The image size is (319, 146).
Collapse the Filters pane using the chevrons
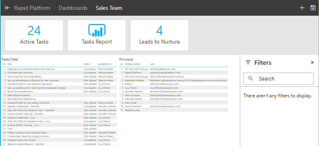pyautogui.click(x=312, y=62)
